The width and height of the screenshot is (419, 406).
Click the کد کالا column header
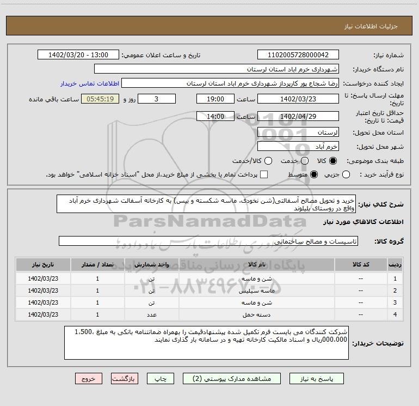click(x=361, y=264)
